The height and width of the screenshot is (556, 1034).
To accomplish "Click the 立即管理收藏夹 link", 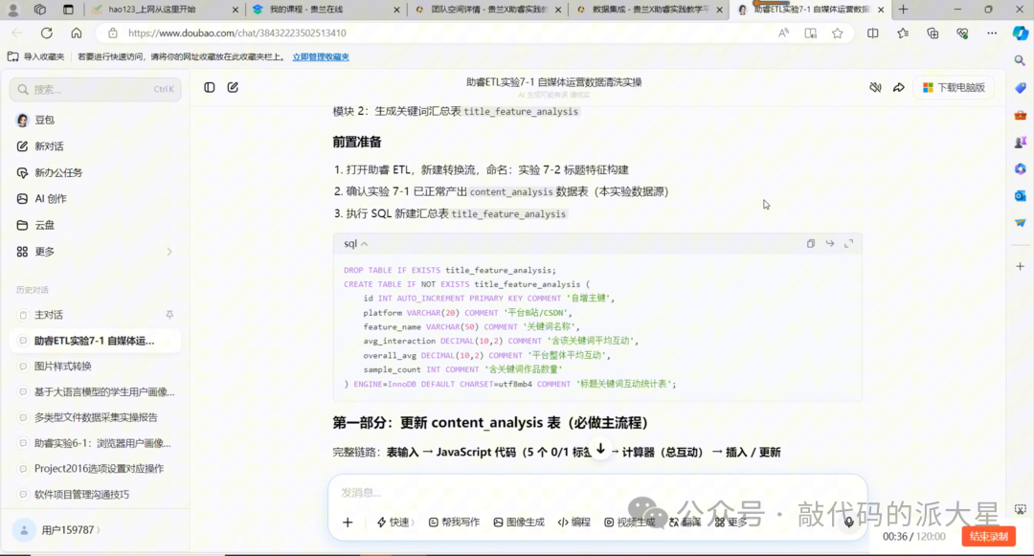I will pos(321,56).
